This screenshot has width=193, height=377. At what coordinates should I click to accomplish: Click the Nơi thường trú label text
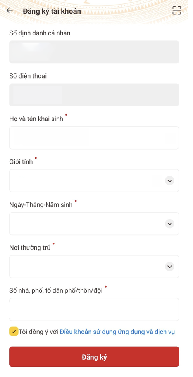[30, 248]
